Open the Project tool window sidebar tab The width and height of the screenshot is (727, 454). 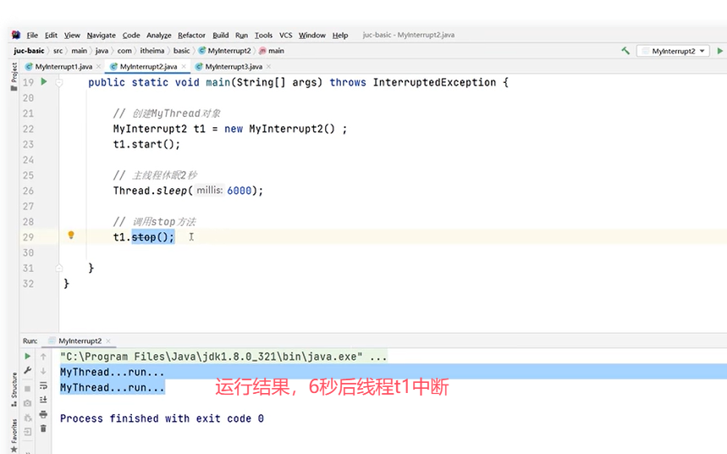click(14, 76)
